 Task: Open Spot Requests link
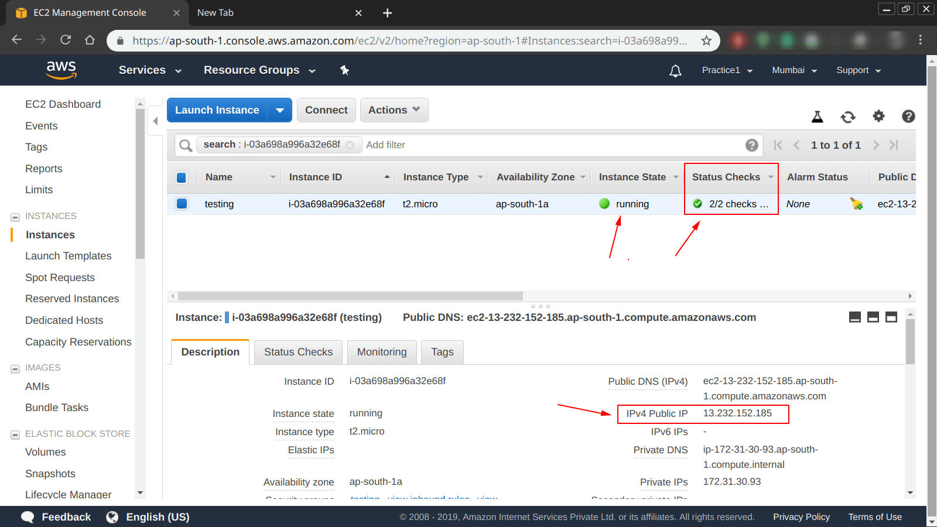[60, 278]
